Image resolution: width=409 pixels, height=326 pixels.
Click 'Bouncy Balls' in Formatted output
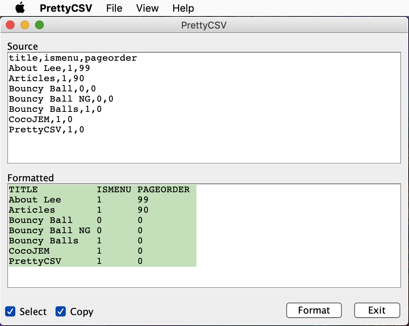point(43,240)
